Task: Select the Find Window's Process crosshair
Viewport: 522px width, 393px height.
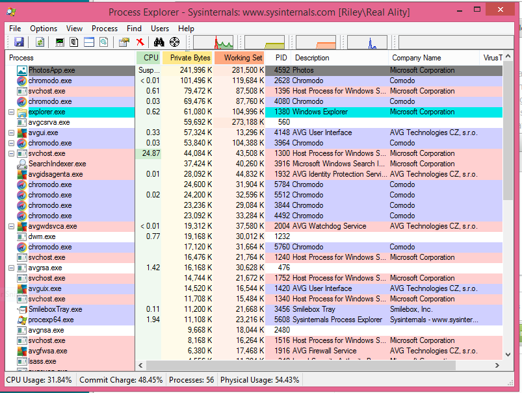Action: pos(174,42)
